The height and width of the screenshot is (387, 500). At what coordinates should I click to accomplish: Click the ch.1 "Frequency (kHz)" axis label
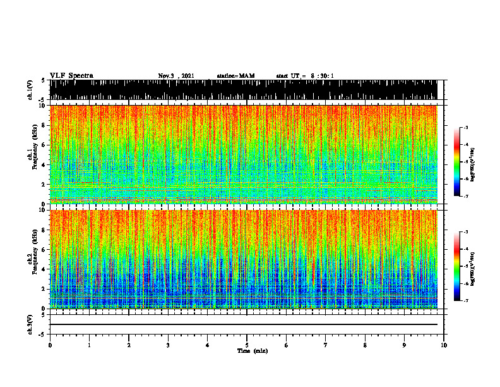point(35,147)
